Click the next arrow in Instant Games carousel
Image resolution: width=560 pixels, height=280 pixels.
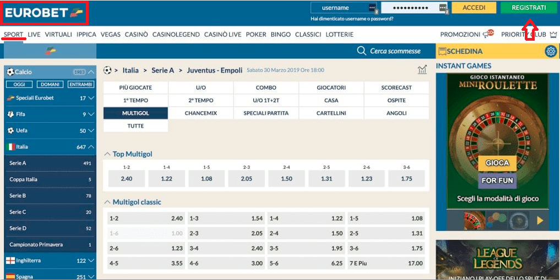(x=540, y=221)
